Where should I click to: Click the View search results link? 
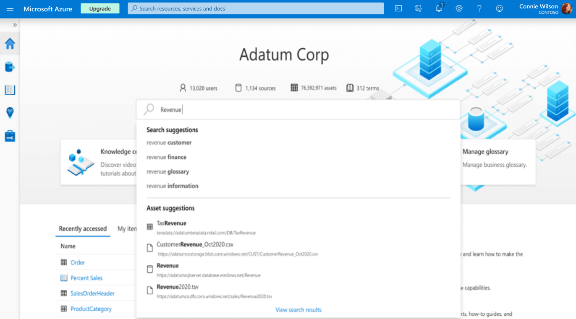298,310
